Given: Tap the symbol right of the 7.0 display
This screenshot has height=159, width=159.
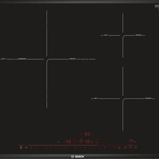Looking at the screenshot, I should (97, 142).
